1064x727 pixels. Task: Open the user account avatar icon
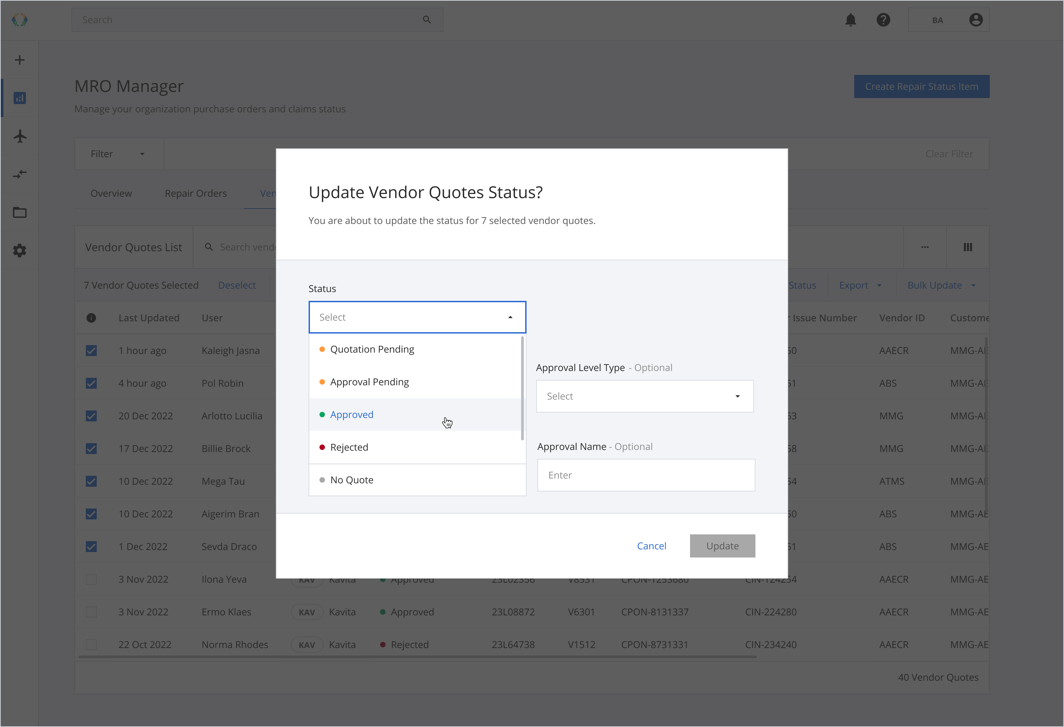[976, 20]
